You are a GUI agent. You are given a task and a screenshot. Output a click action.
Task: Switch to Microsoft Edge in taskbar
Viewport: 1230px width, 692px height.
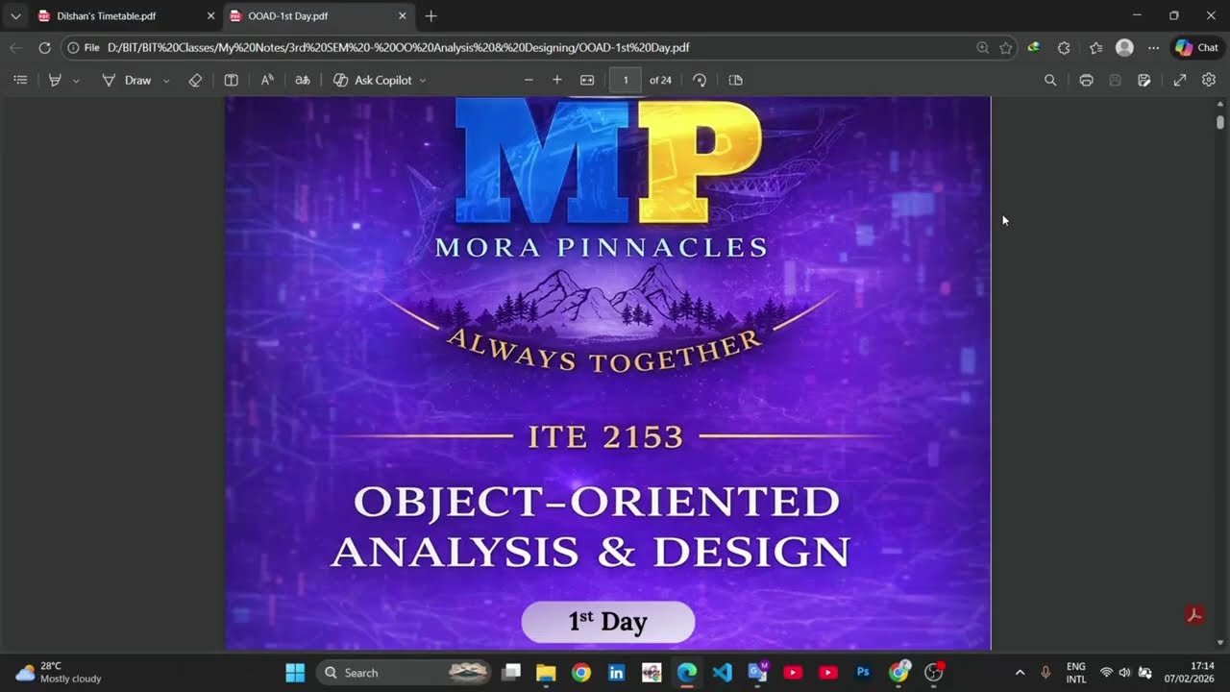pyautogui.click(x=686, y=673)
